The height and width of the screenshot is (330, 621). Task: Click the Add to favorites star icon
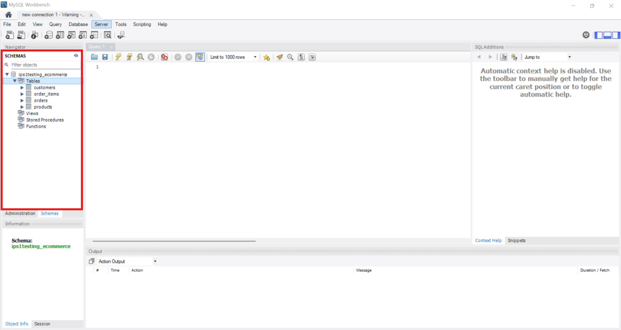pos(266,57)
